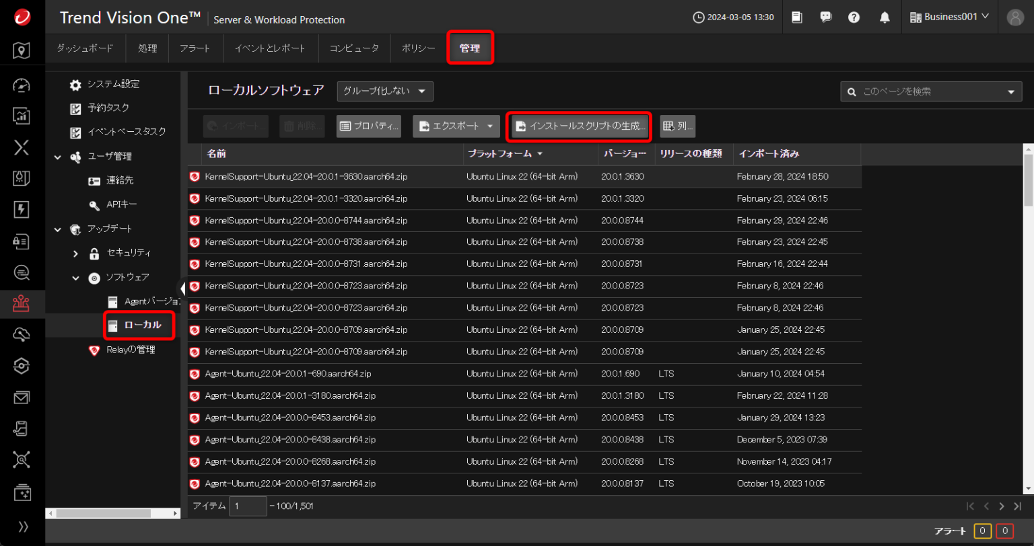Click the プロパティ toolbar button

coord(368,126)
